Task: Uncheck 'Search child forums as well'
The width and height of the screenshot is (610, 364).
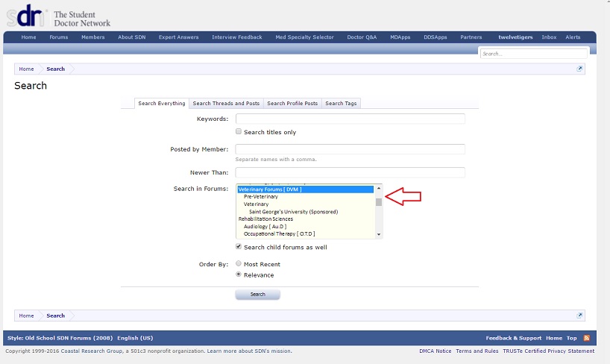Action: point(239,247)
